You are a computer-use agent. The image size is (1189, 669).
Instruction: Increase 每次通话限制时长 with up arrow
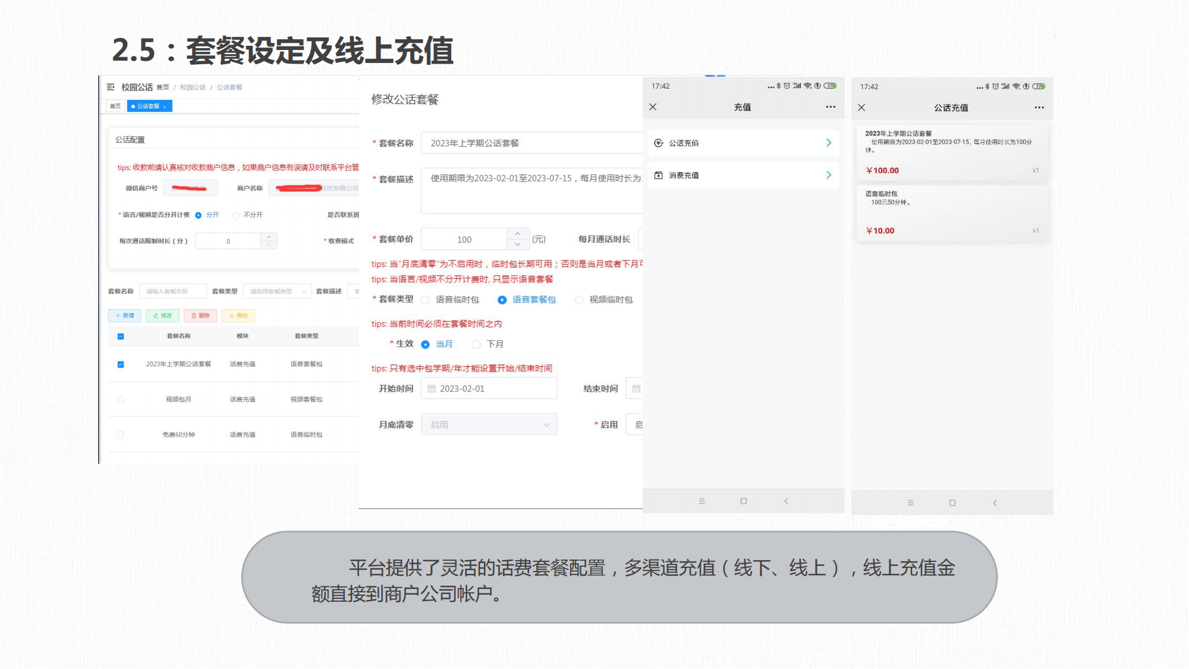coord(269,237)
